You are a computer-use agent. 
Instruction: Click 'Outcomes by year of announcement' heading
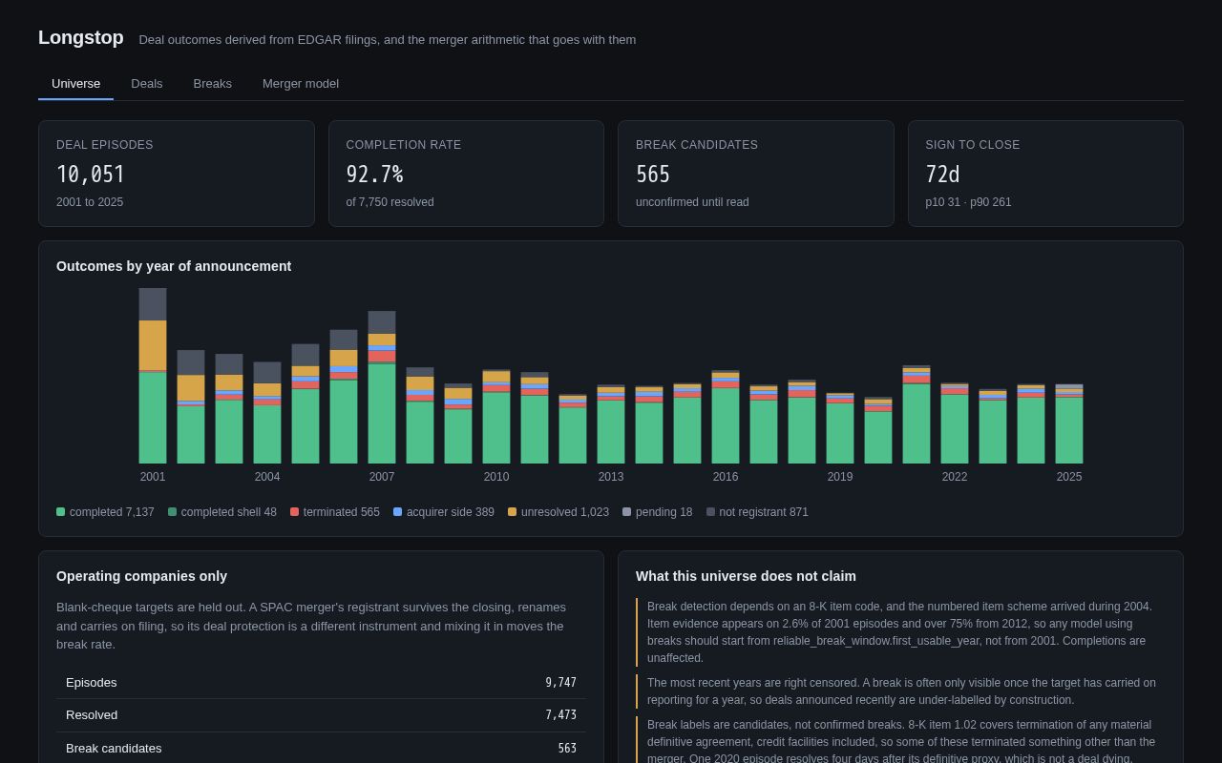174,266
